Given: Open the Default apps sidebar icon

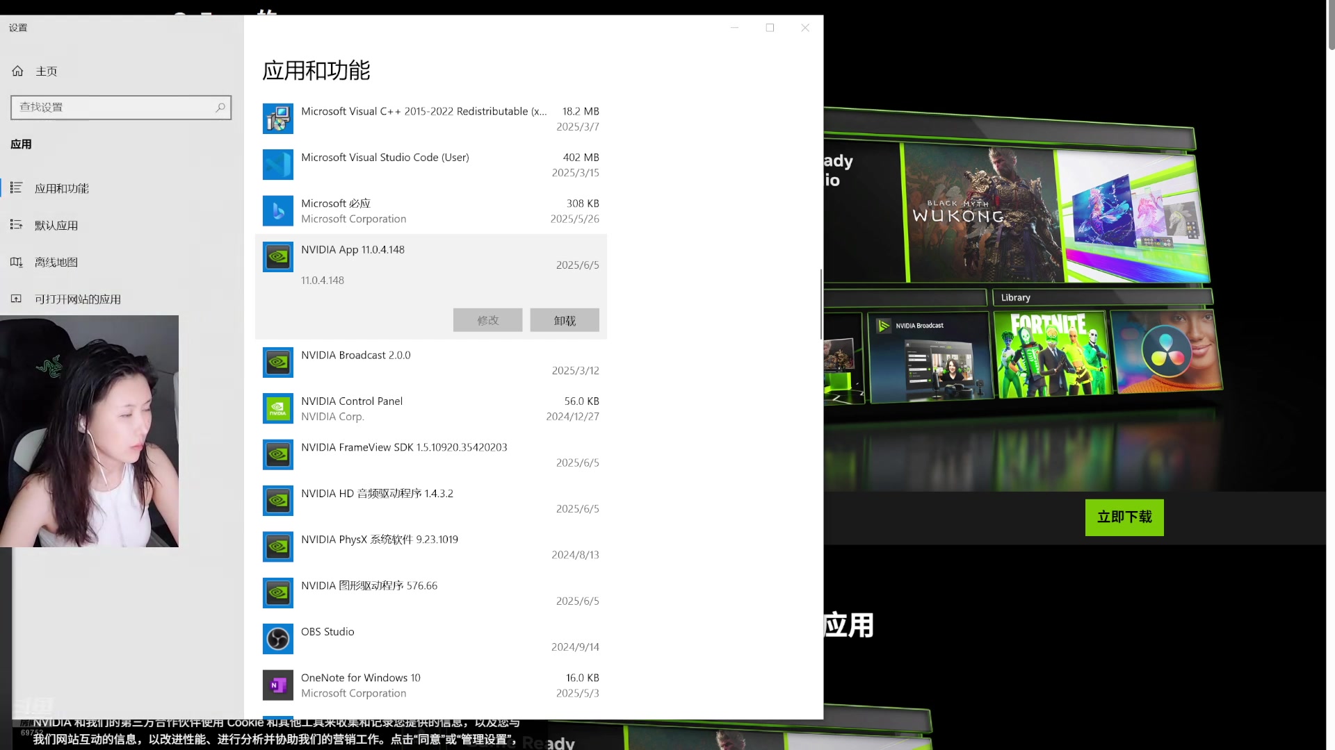Looking at the screenshot, I should point(17,225).
